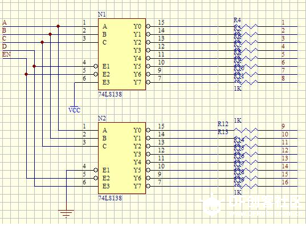Click the N2 designator label
The width and height of the screenshot is (306, 226).
pyautogui.click(x=101, y=118)
